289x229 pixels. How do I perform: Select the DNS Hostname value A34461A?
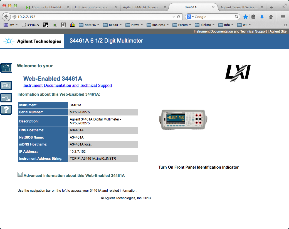click(x=76, y=130)
